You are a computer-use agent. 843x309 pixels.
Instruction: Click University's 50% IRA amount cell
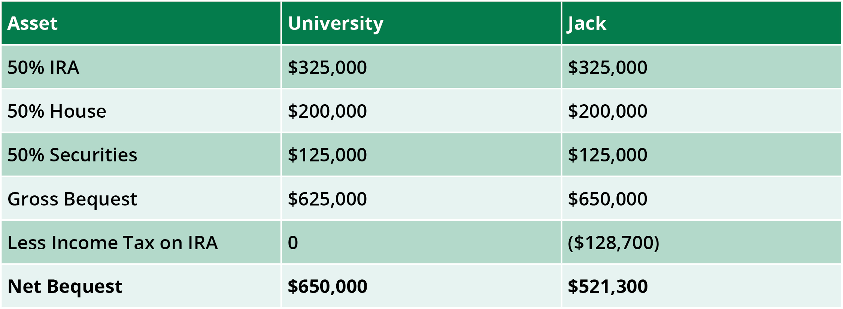click(327, 68)
